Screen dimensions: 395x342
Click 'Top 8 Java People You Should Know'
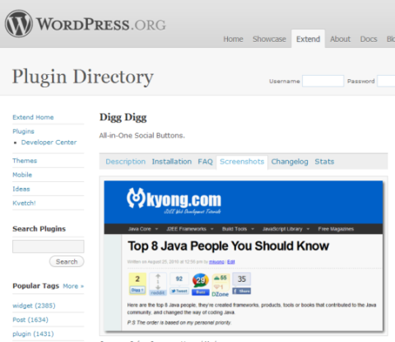tap(228, 246)
